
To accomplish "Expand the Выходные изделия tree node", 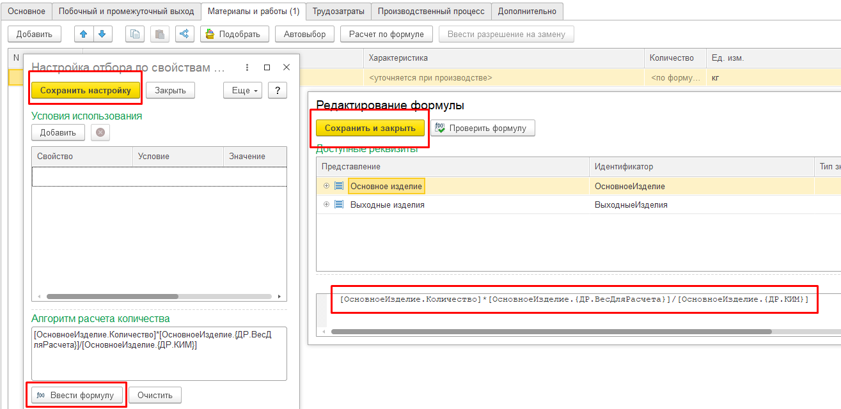I will pos(326,204).
